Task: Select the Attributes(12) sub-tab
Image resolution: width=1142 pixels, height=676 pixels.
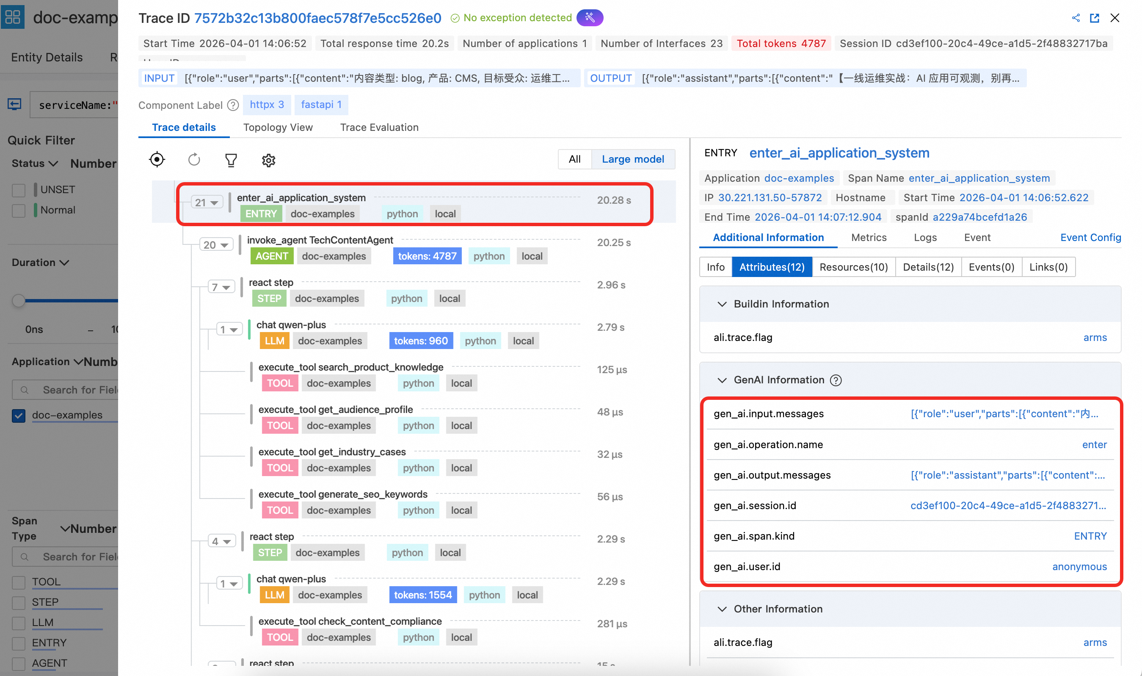Action: coord(772,267)
